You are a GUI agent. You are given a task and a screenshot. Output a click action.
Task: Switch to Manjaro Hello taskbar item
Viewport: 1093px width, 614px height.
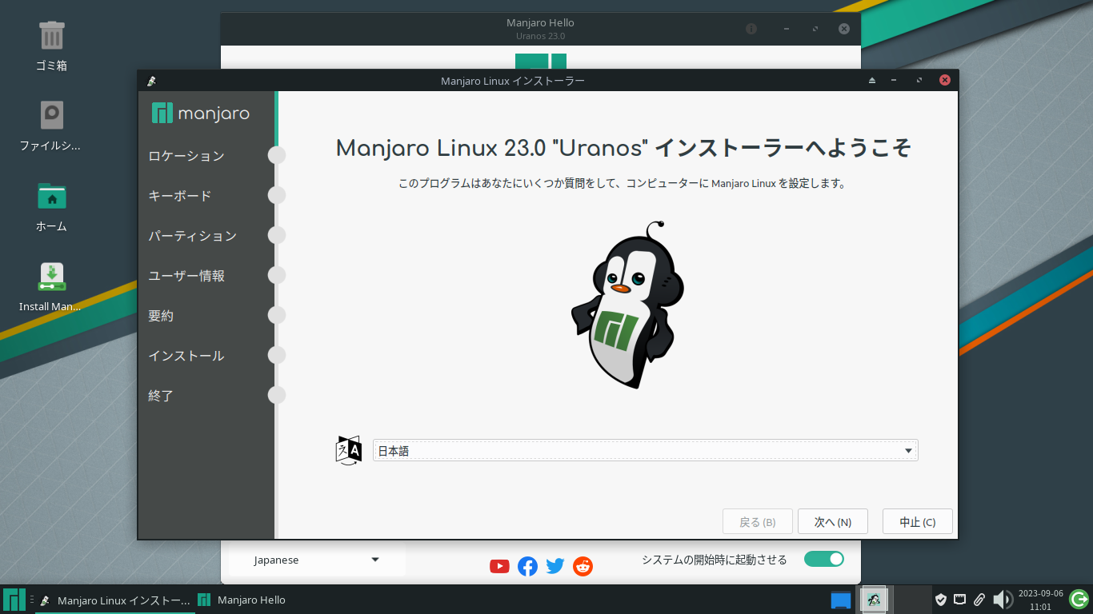(242, 600)
